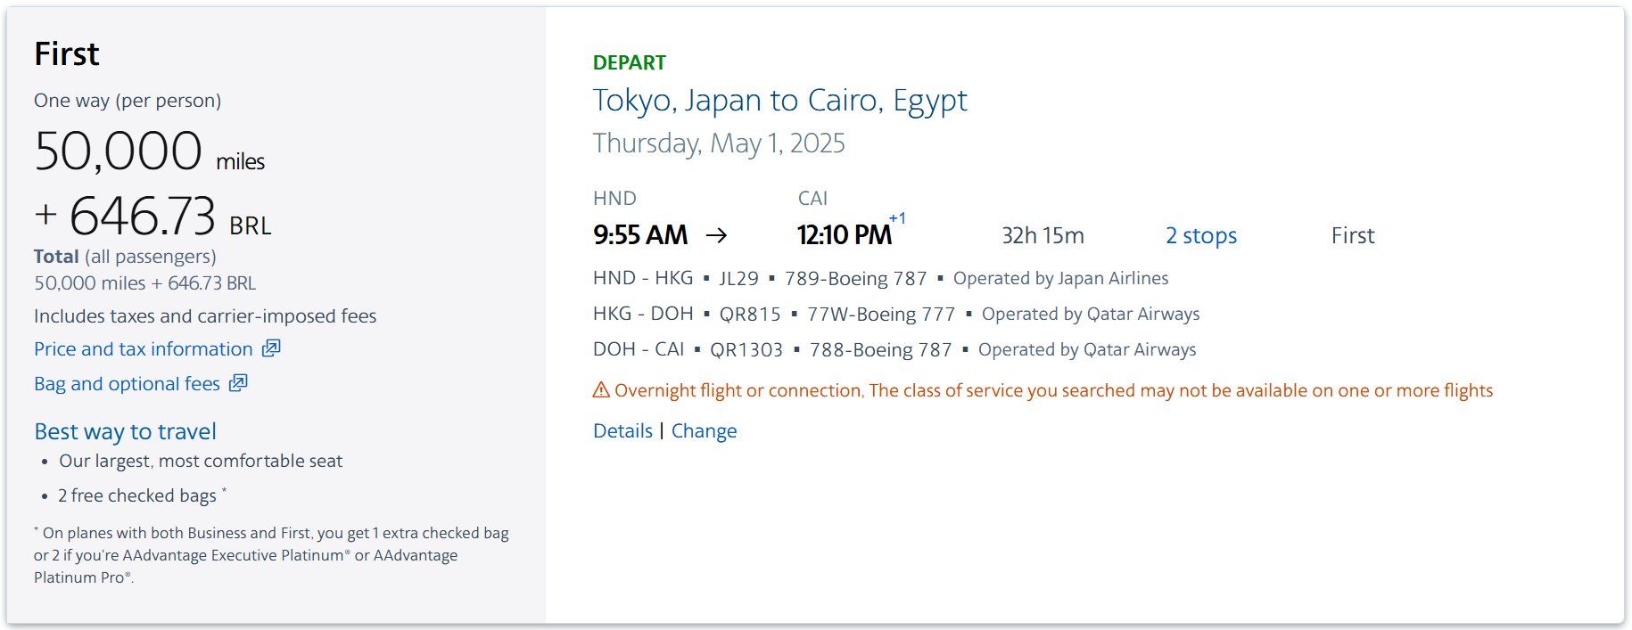Click the 9:55 AM departure time
Screen dimensions: 1632x630
pos(640,235)
